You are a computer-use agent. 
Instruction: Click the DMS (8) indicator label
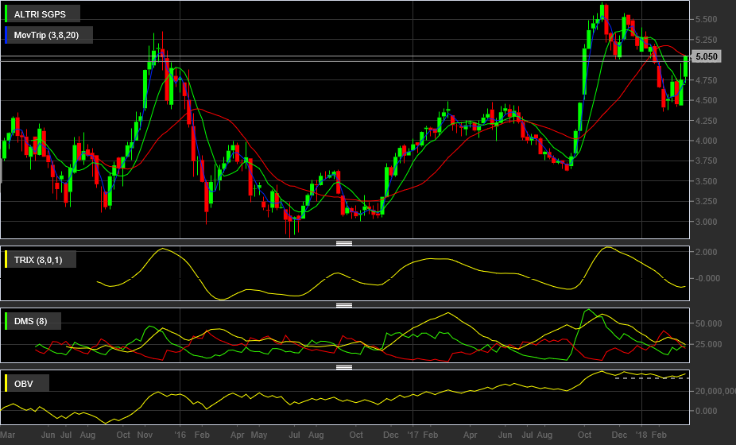[x=30, y=321]
